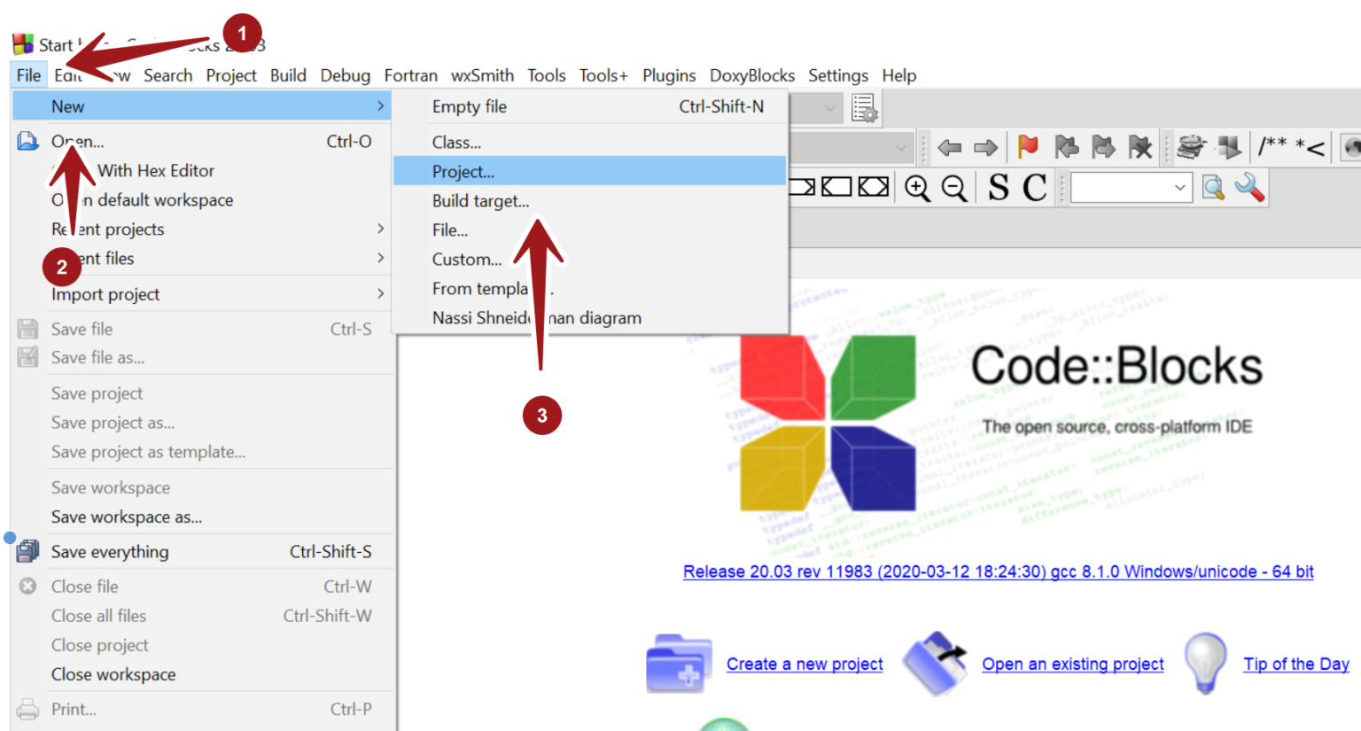Clear all bookmarks using crossed flag icon
1361x731 pixels.
click(x=1139, y=147)
